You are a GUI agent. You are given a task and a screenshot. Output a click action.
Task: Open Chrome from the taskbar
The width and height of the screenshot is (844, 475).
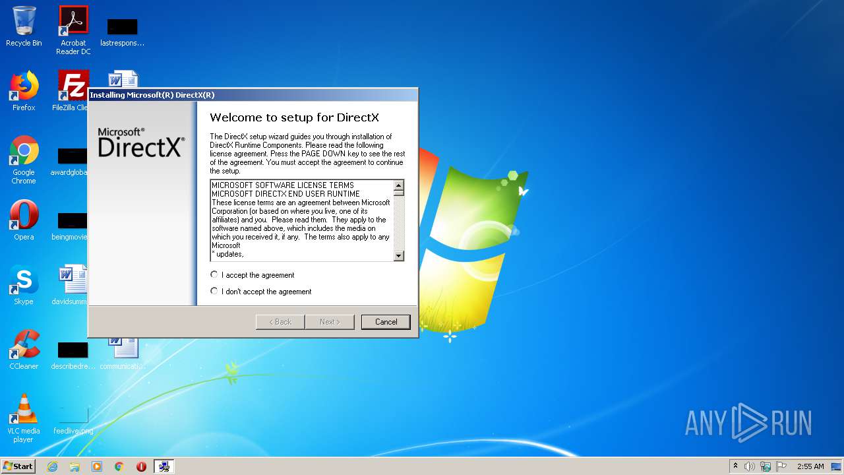119,466
